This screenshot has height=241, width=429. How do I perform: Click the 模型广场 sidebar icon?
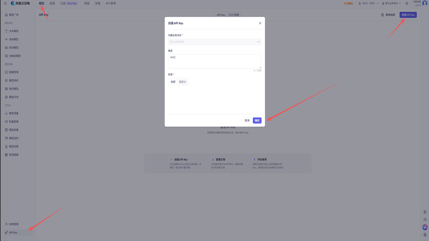(6, 15)
